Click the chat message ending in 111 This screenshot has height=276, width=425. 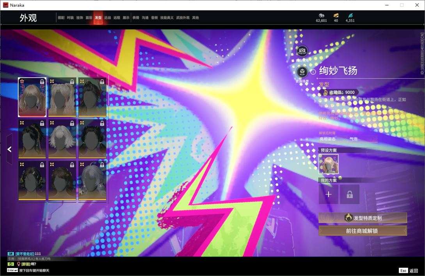[x=25, y=254]
